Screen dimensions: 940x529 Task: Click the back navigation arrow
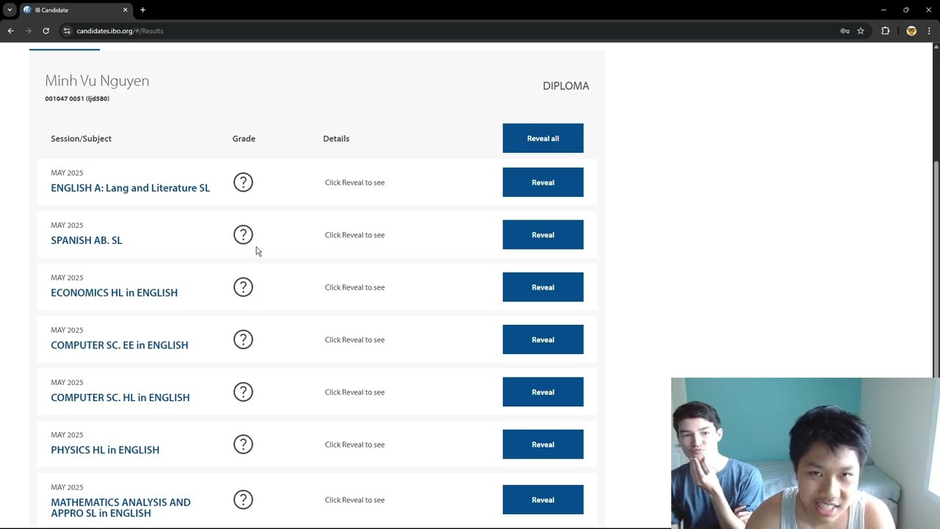tap(10, 31)
